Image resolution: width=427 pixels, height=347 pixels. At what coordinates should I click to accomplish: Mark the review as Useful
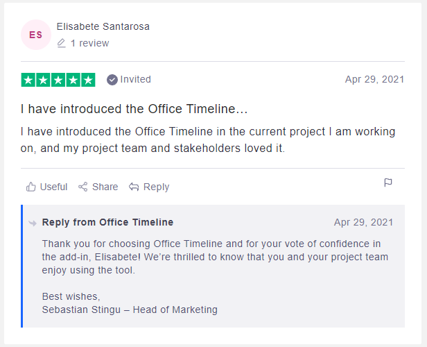coord(53,187)
